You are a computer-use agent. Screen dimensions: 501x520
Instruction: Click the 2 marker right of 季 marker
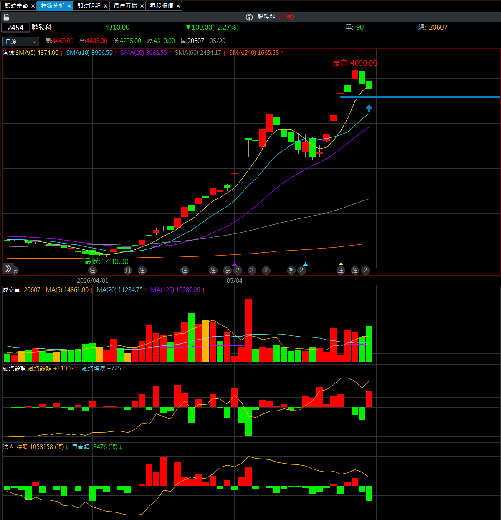(x=302, y=270)
